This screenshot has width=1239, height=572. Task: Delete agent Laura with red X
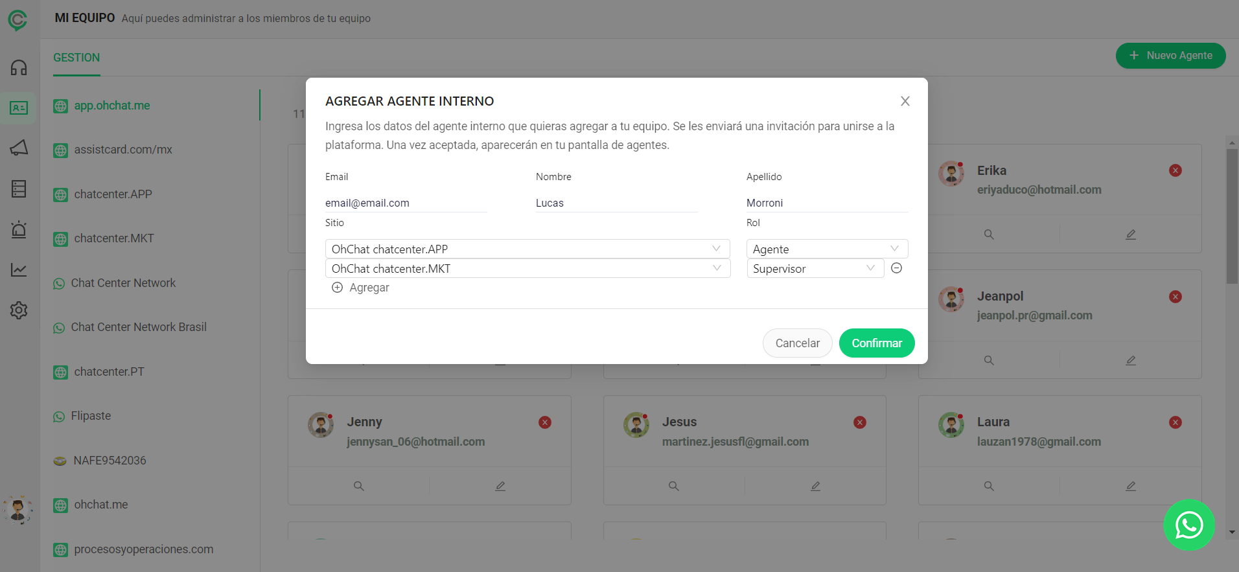tap(1175, 422)
